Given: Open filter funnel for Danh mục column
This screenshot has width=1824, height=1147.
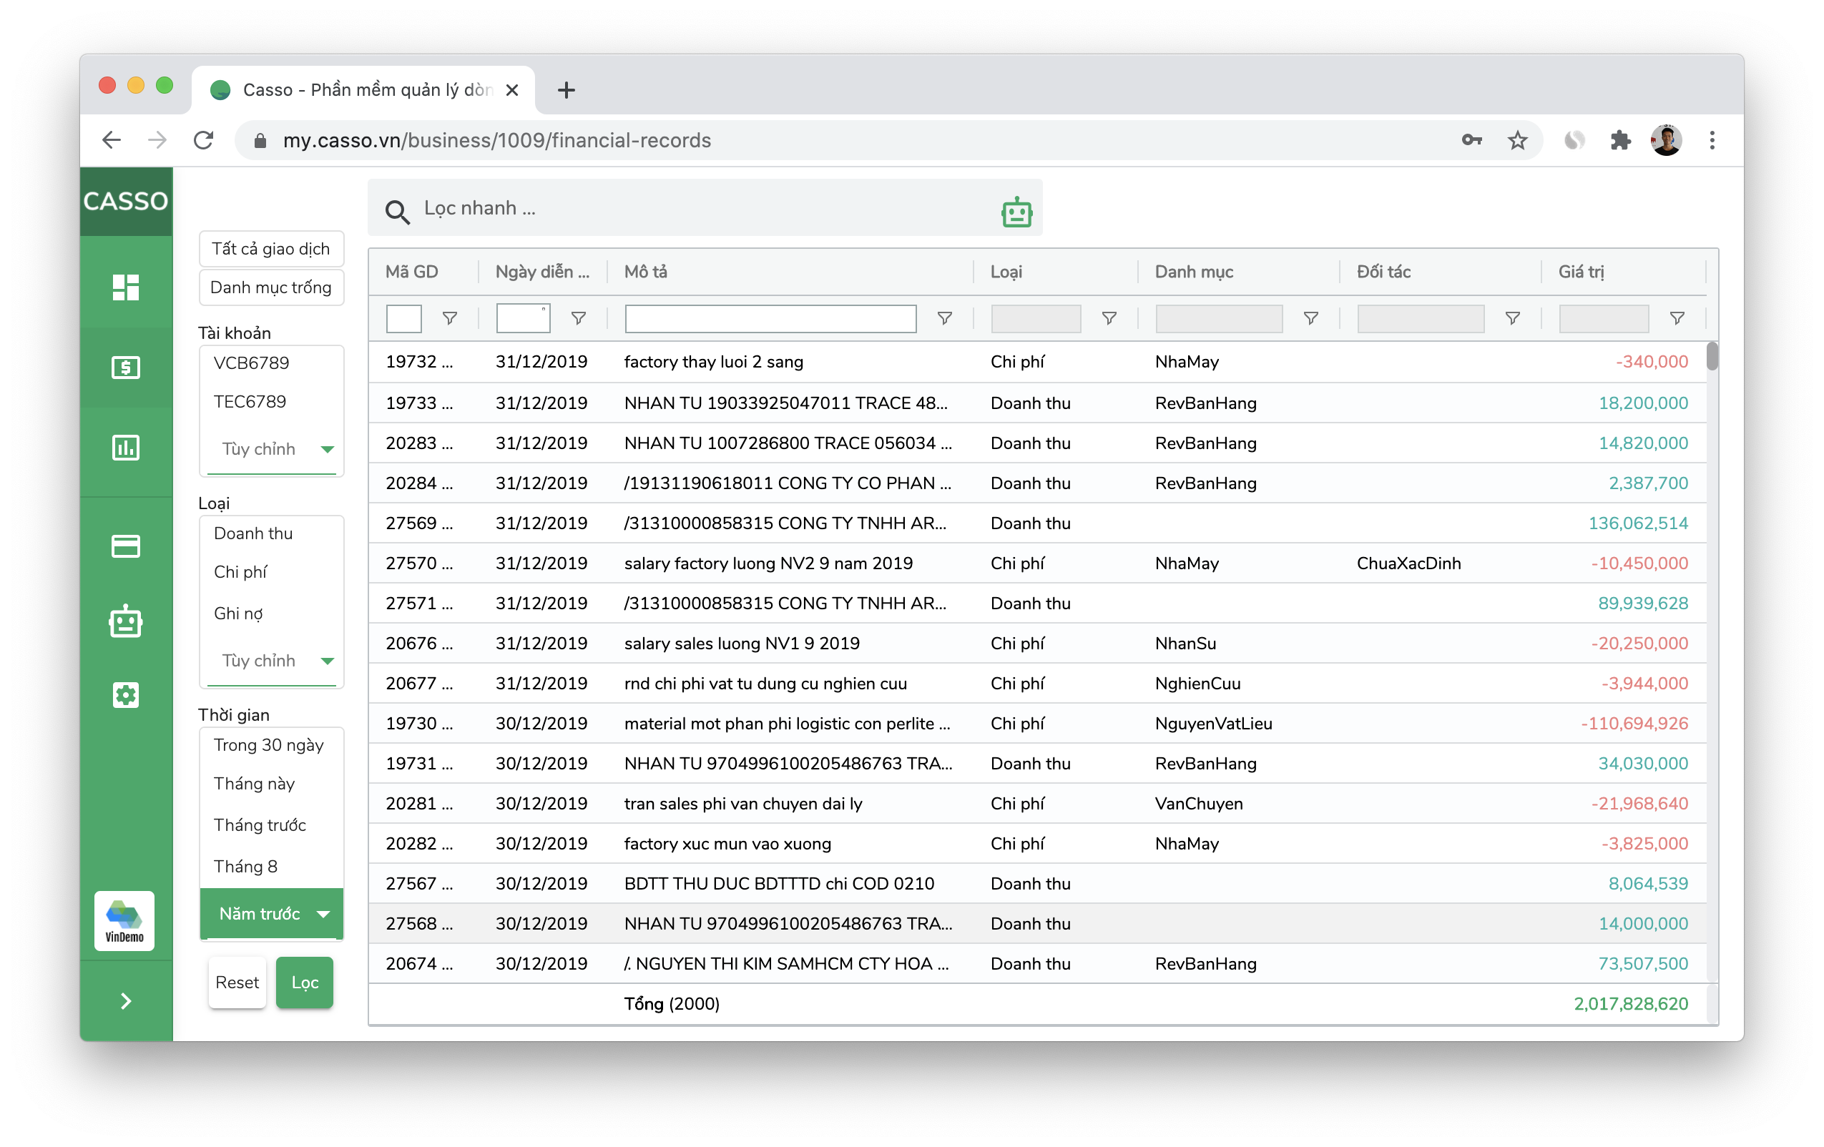Looking at the screenshot, I should (x=1310, y=318).
